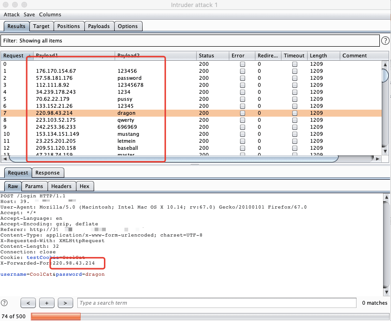Switch to the Results tab
Image resolution: width=391 pixels, height=321 pixels.
[16, 26]
